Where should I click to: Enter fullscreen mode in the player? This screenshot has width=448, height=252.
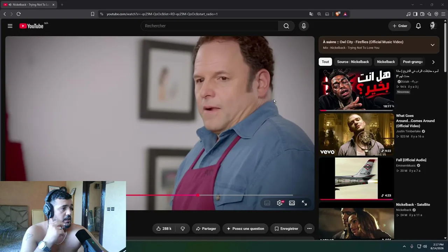304,203
